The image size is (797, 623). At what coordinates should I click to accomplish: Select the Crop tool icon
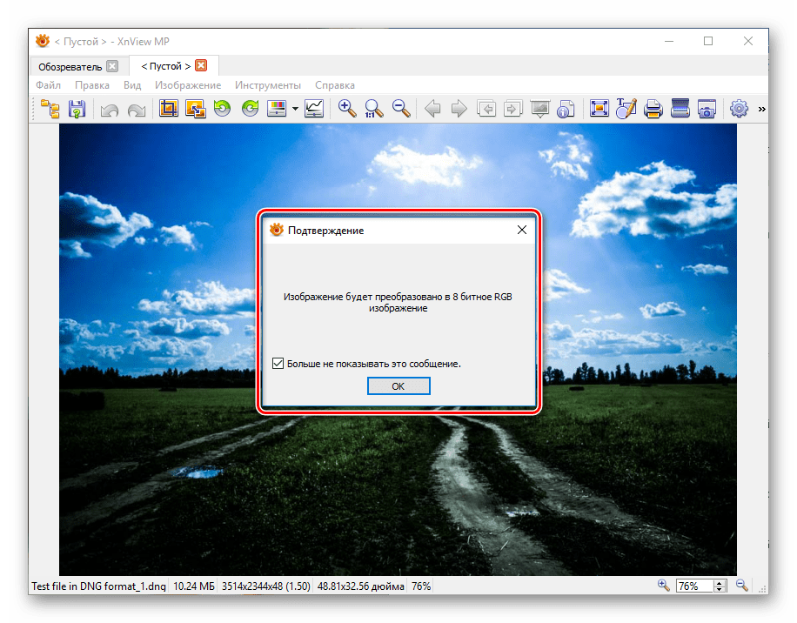coord(168,108)
